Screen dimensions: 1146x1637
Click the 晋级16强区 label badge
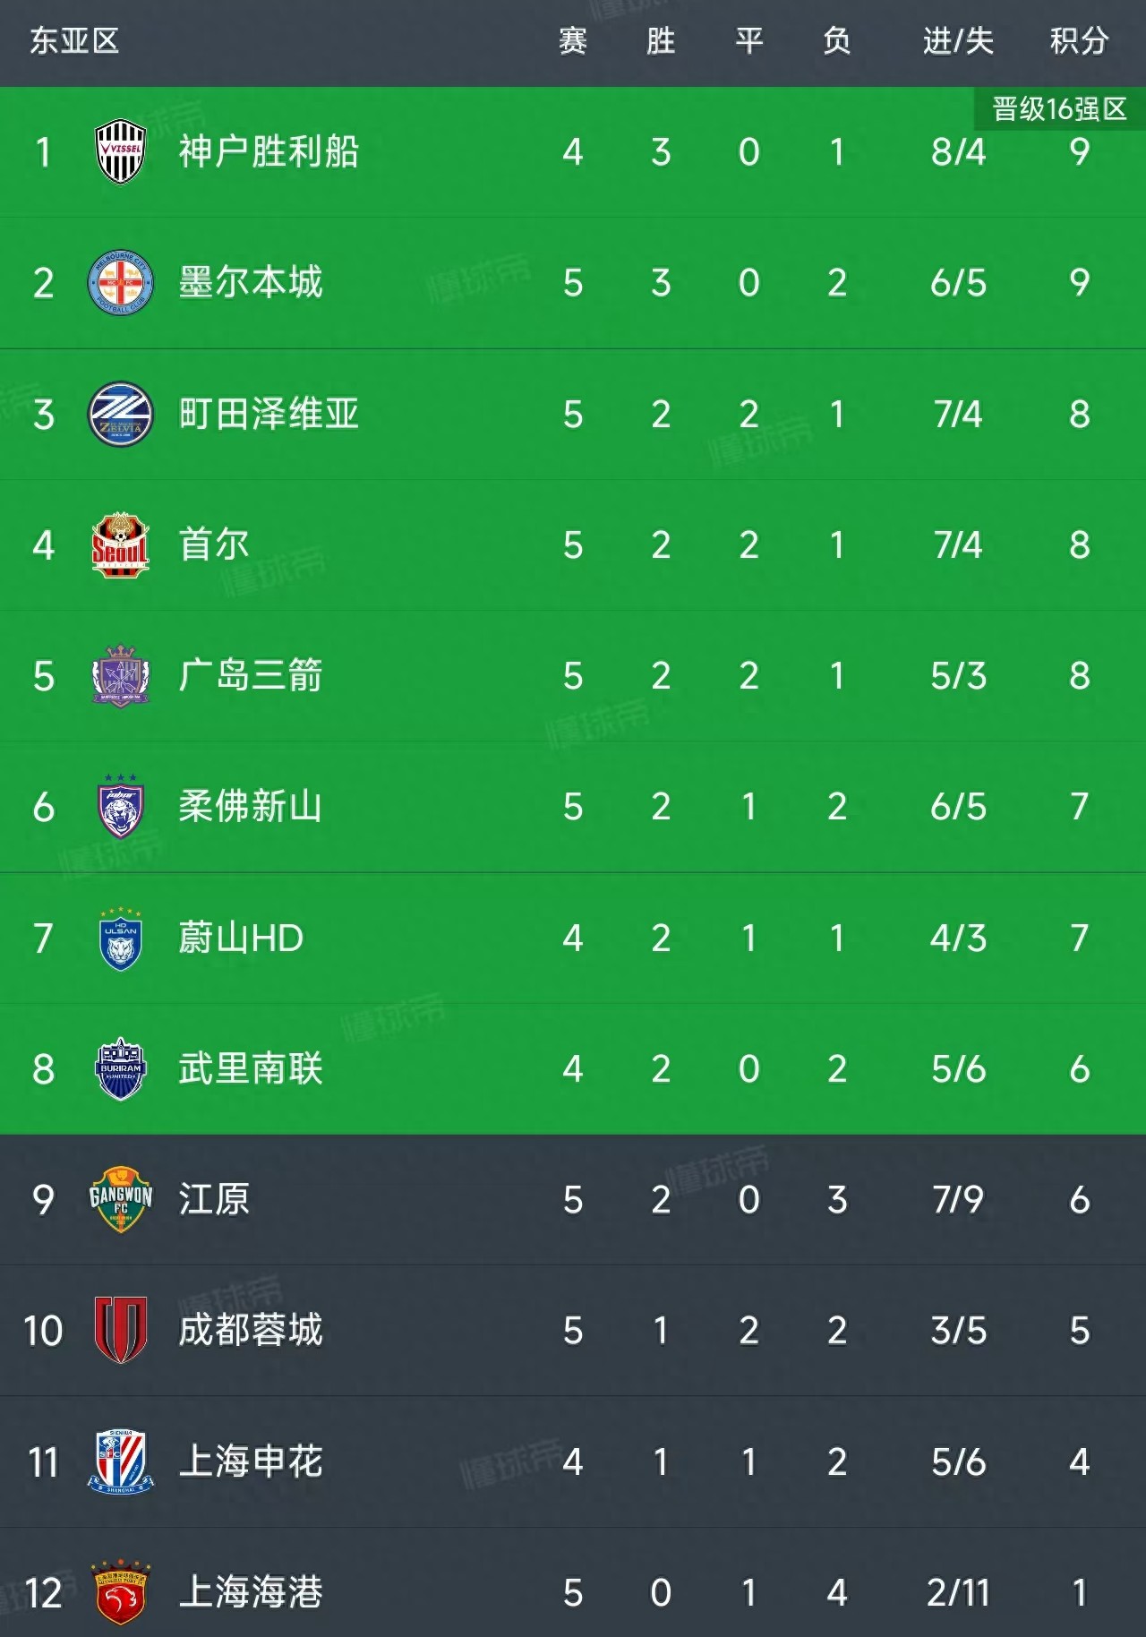pyautogui.click(x=1059, y=109)
